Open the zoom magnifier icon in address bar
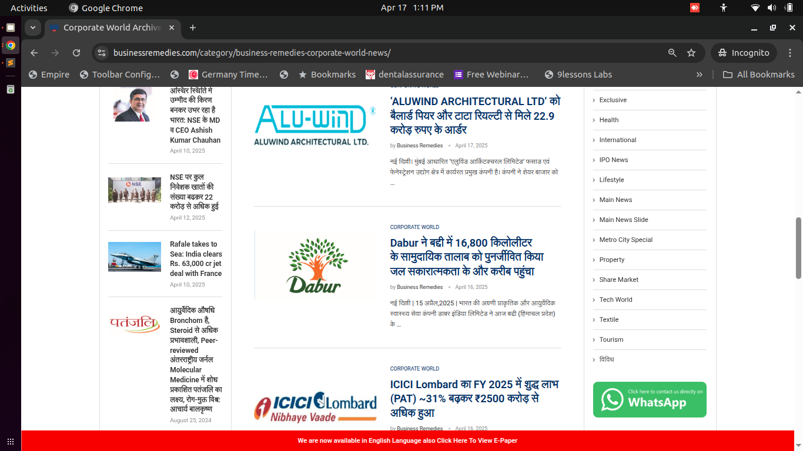The height and width of the screenshot is (451, 803). [672, 53]
